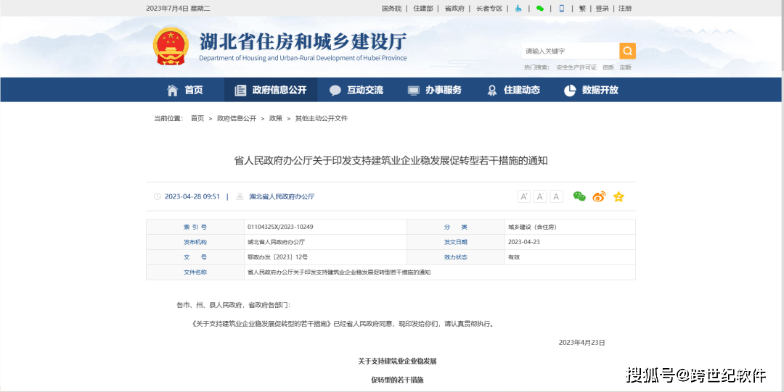
Task: Switch to traditional Chinese with 繁
Action: coord(582,9)
